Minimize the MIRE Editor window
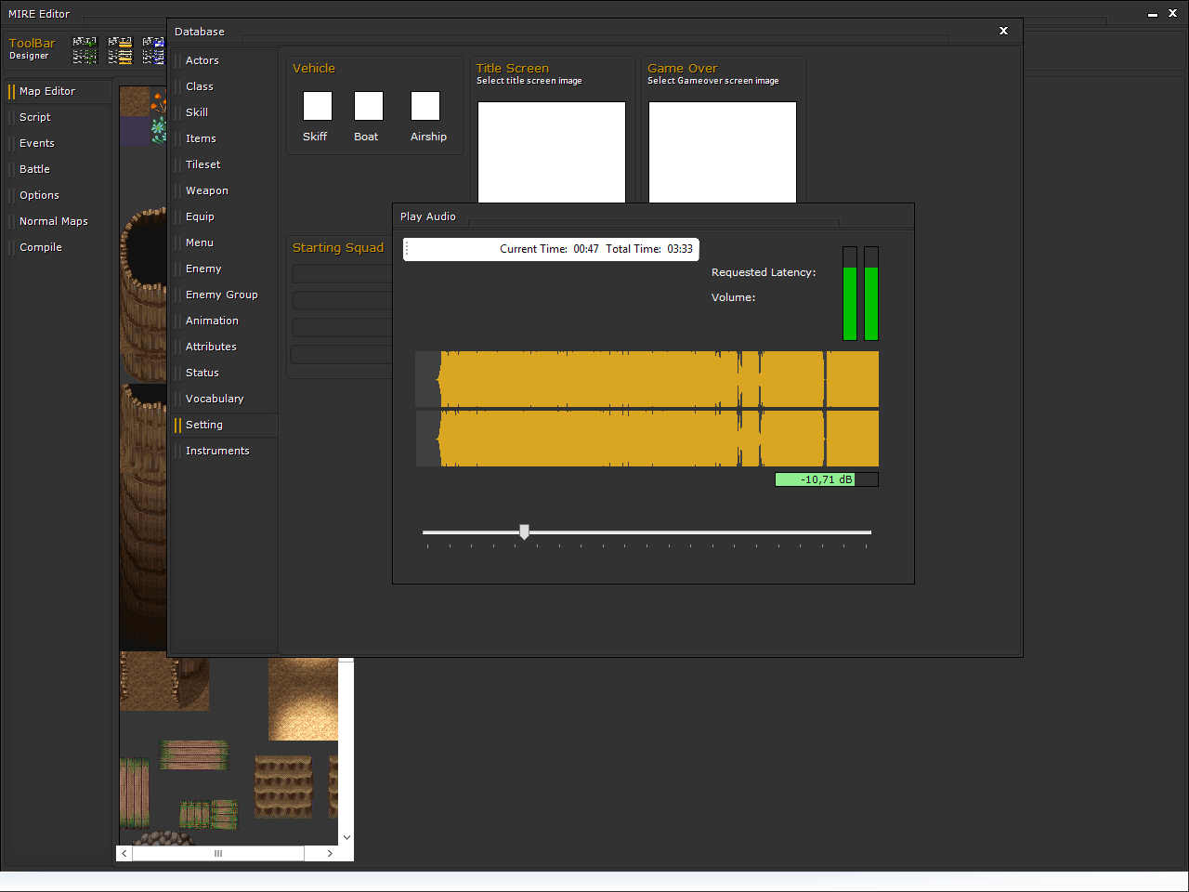The width and height of the screenshot is (1189, 892). pos(1153,14)
